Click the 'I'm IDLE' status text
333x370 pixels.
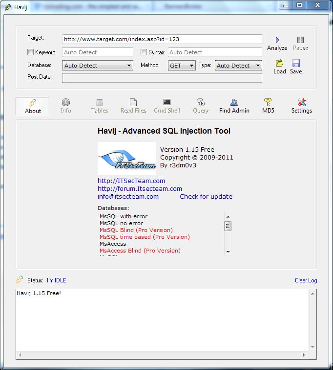pos(57,280)
